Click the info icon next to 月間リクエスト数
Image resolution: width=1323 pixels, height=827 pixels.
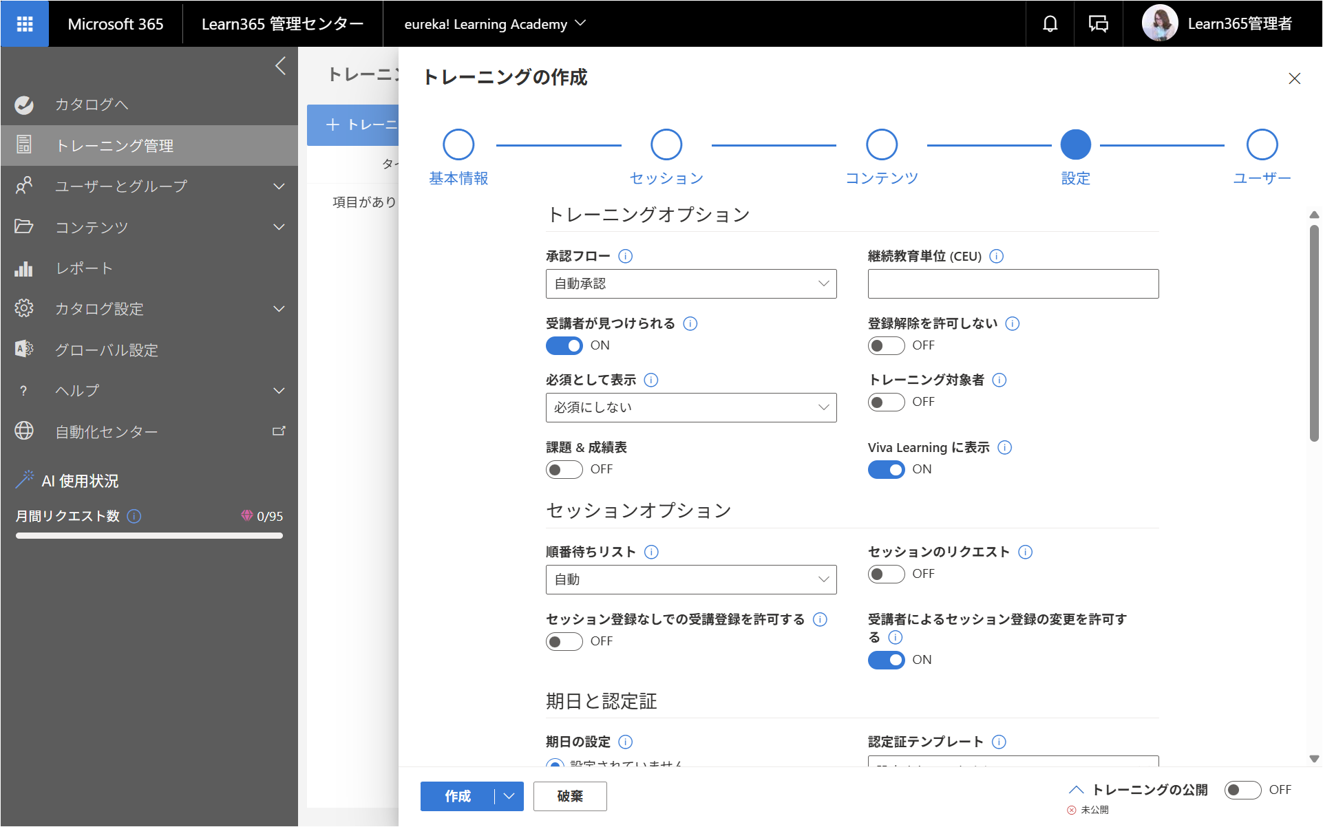pyautogui.click(x=134, y=516)
